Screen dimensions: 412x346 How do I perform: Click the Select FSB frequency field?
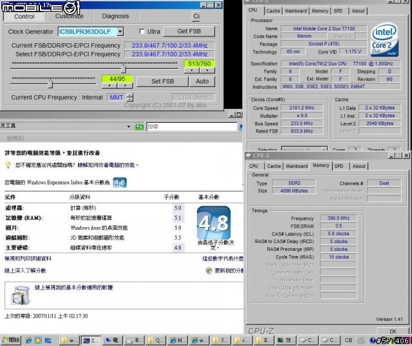tap(169, 54)
